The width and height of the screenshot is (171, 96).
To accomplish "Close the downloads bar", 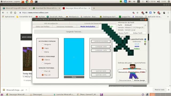I will 169,90.
